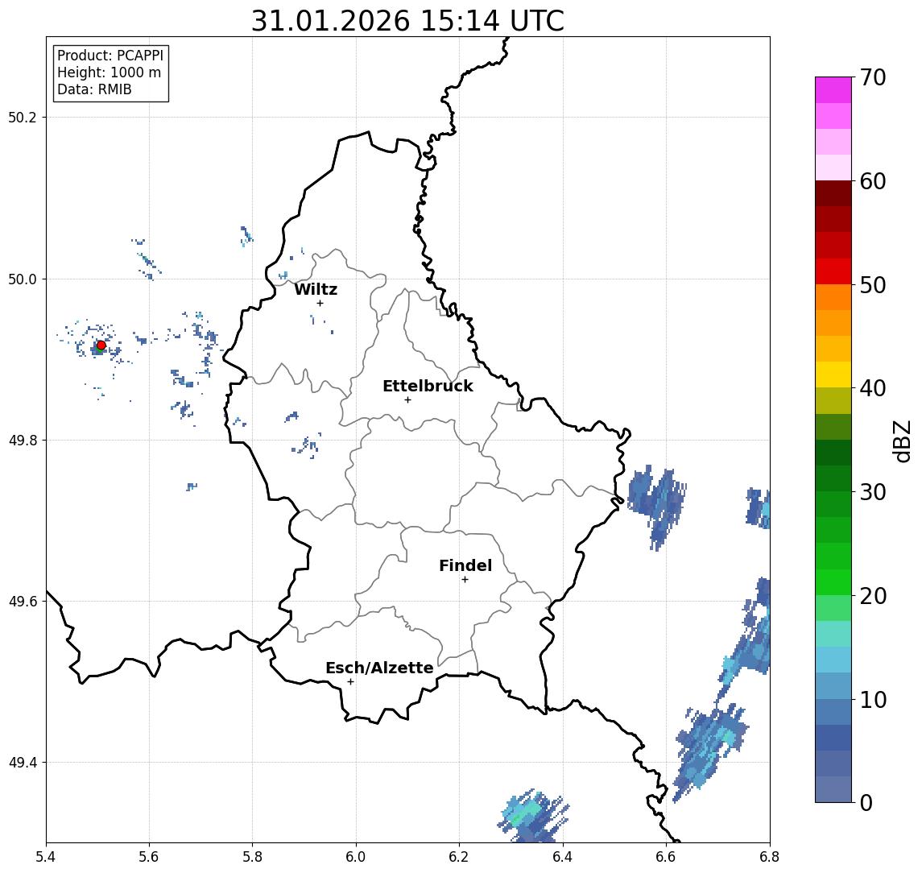This screenshot has height=873, width=922.
Task: Click the radar echo below the map near 6.3
Action: click(533, 817)
